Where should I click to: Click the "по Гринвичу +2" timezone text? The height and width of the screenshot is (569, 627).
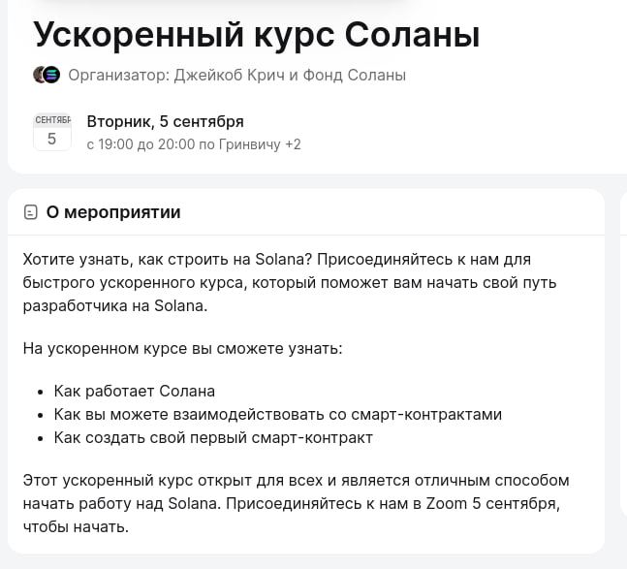[250, 144]
